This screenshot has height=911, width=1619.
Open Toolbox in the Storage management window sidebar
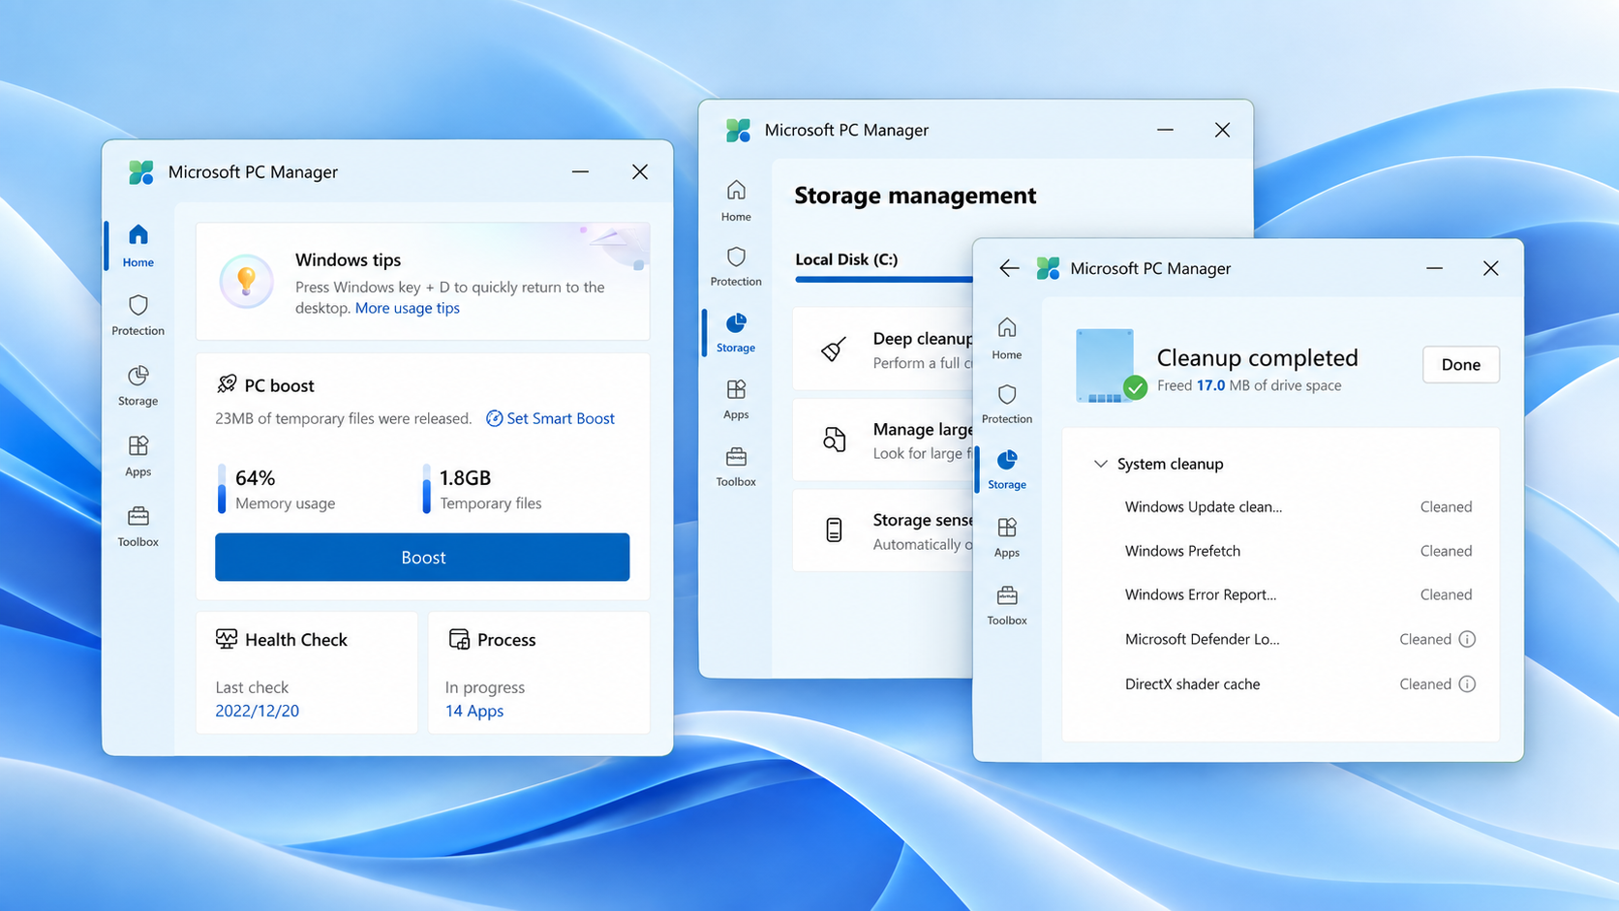point(736,466)
